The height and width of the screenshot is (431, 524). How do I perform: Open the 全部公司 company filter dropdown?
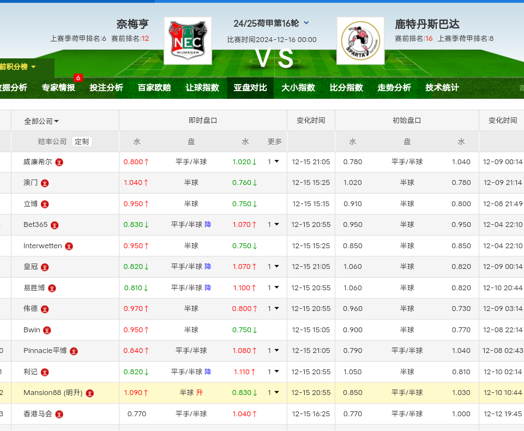click(x=41, y=121)
